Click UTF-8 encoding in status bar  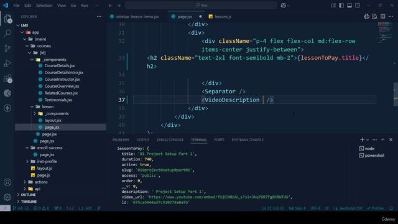pos(315,208)
